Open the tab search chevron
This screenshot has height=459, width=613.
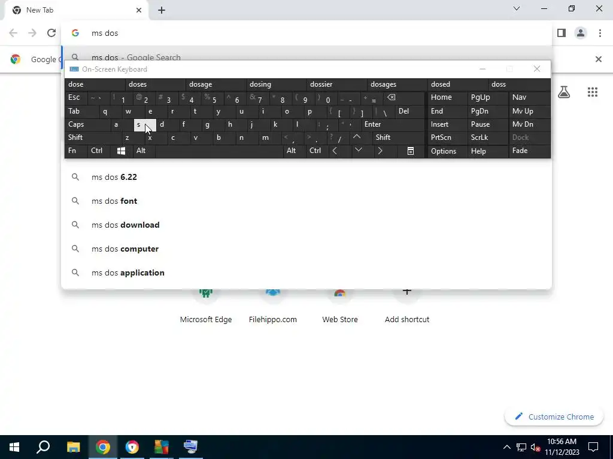coord(517,8)
